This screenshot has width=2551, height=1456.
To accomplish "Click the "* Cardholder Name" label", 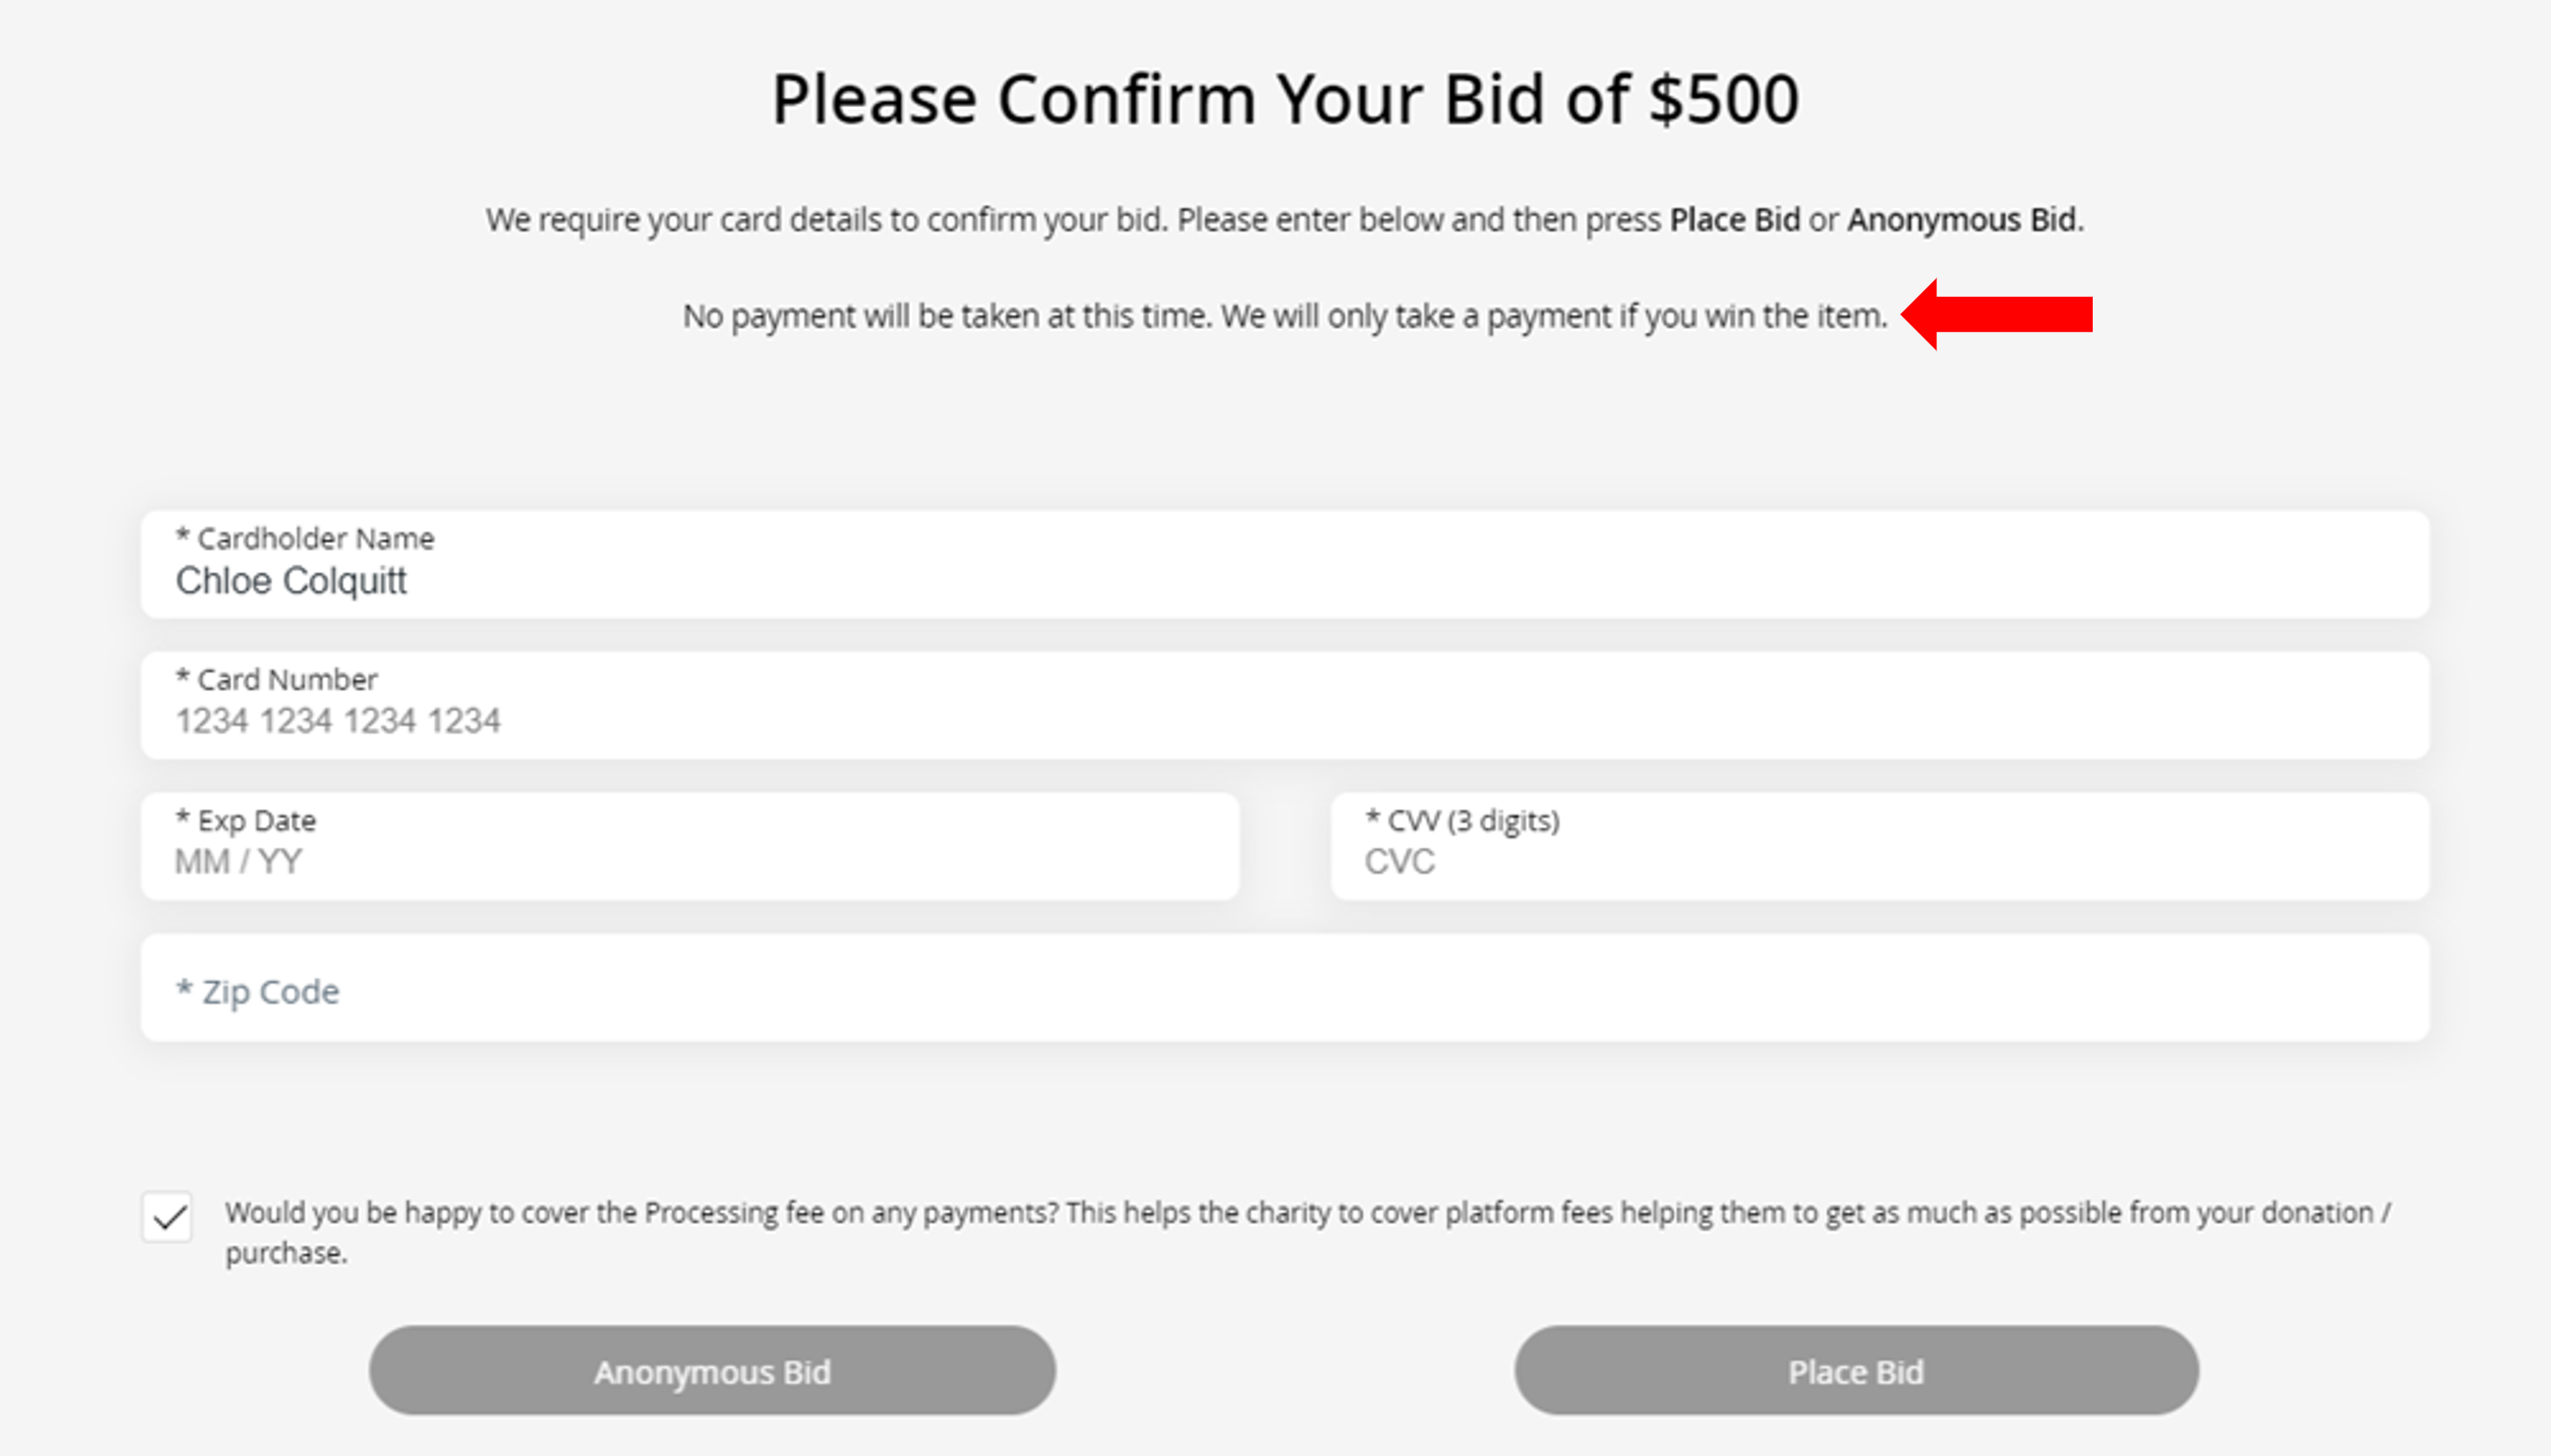I will click(305, 539).
